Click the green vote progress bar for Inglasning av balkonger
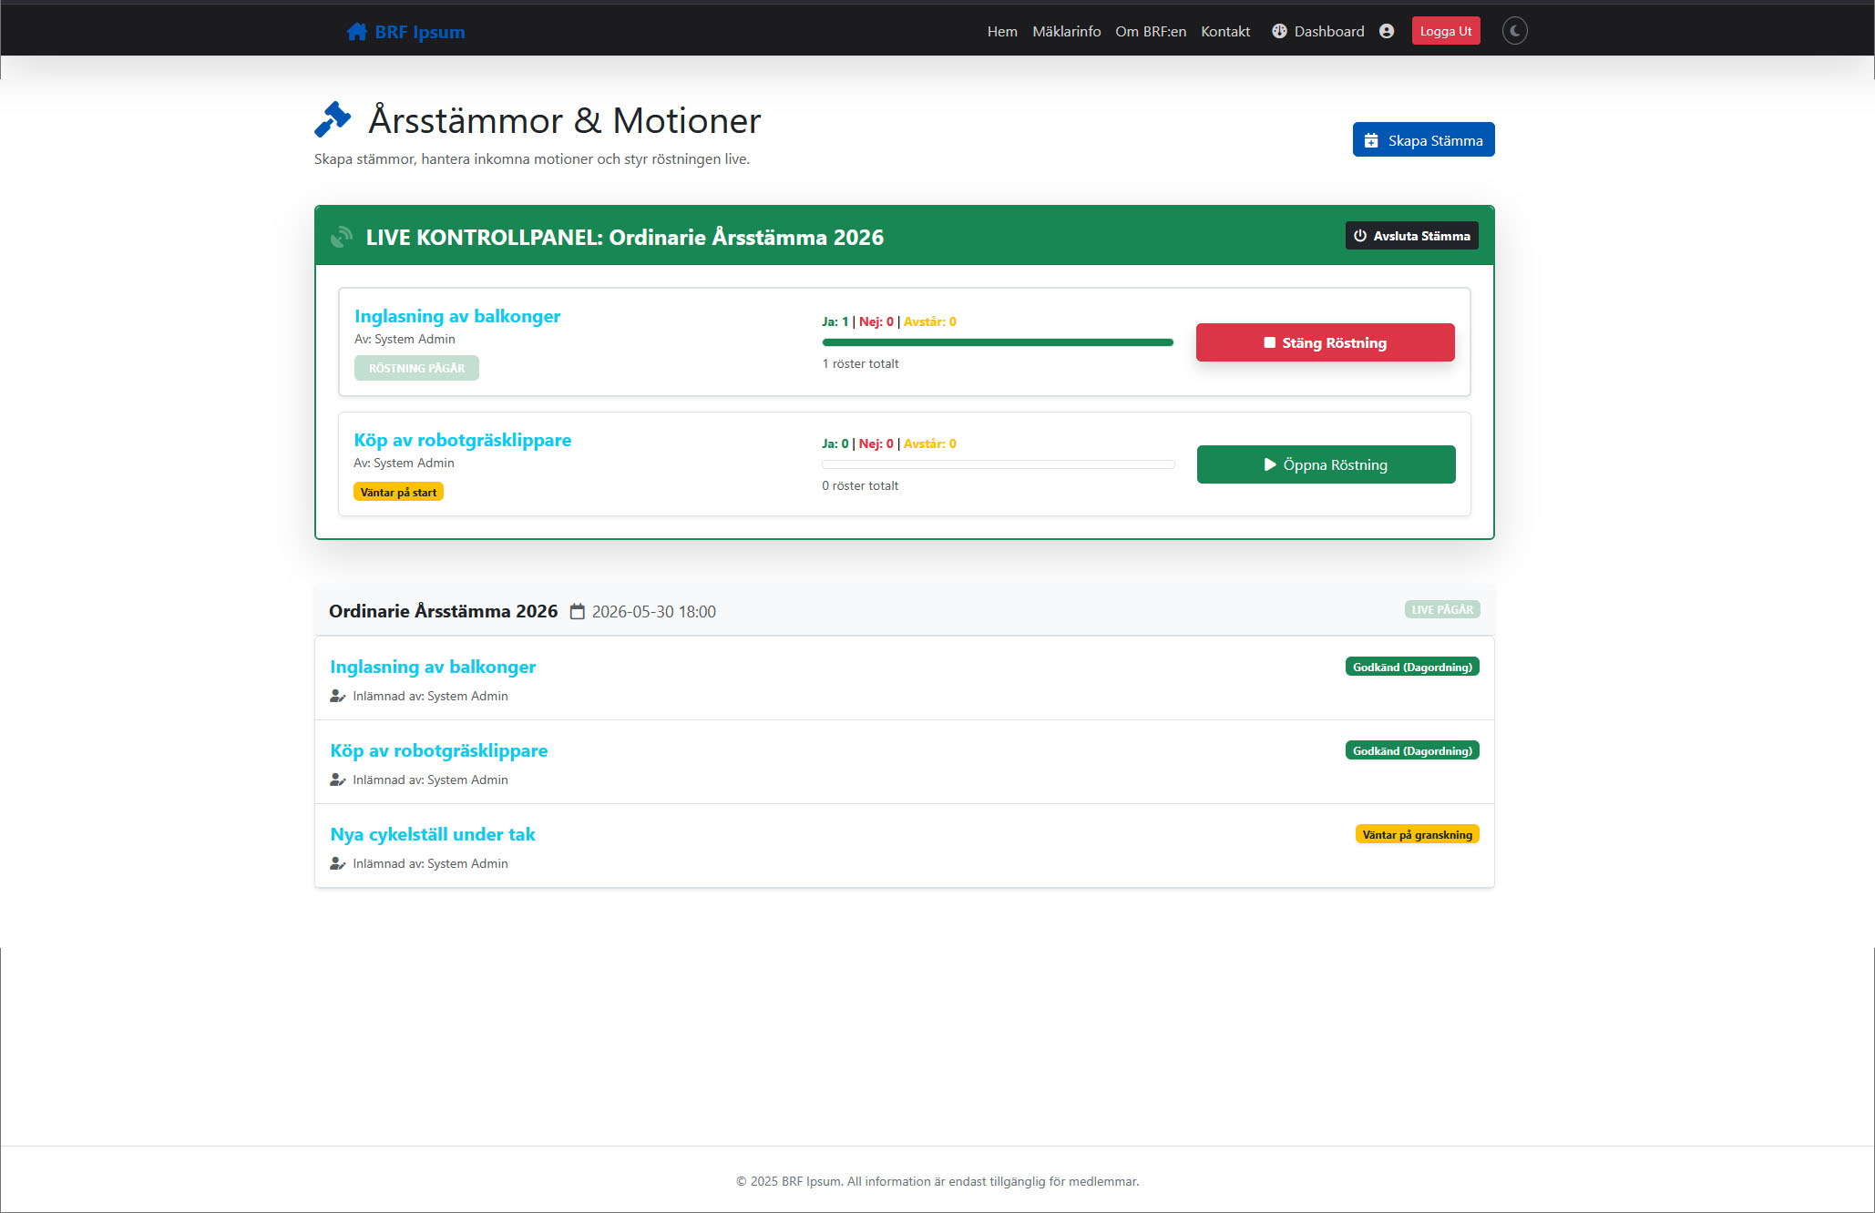The image size is (1875, 1213). coord(998,342)
